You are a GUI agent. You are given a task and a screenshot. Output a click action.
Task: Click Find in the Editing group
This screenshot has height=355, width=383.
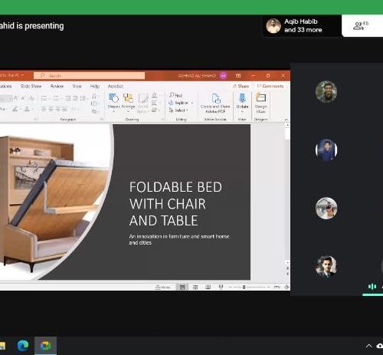coord(176,95)
